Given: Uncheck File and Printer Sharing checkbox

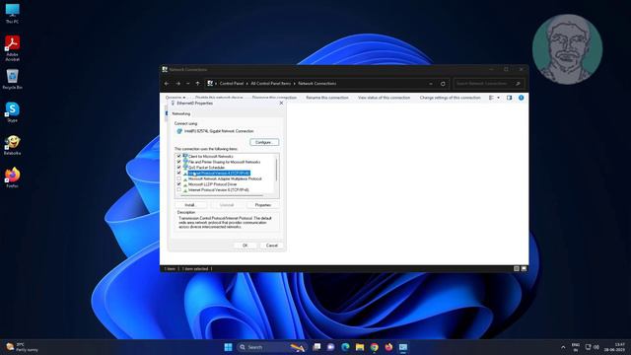Looking at the screenshot, I should pyautogui.click(x=178, y=162).
